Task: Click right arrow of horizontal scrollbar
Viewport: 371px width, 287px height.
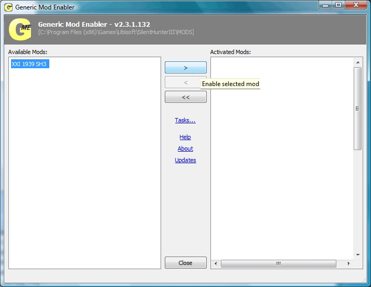Action: point(348,263)
